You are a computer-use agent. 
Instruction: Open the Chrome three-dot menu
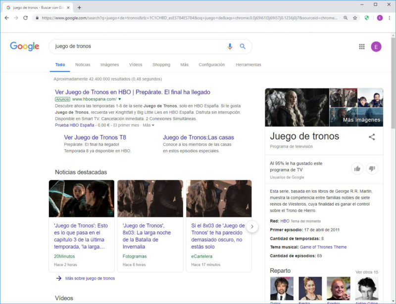390,18
